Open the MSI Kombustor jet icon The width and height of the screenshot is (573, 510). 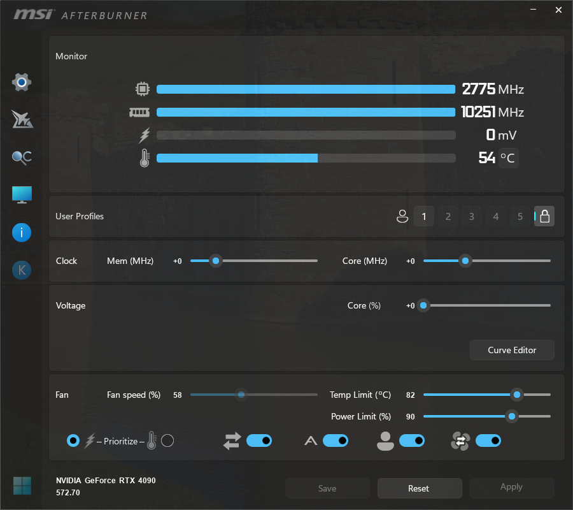(x=22, y=119)
